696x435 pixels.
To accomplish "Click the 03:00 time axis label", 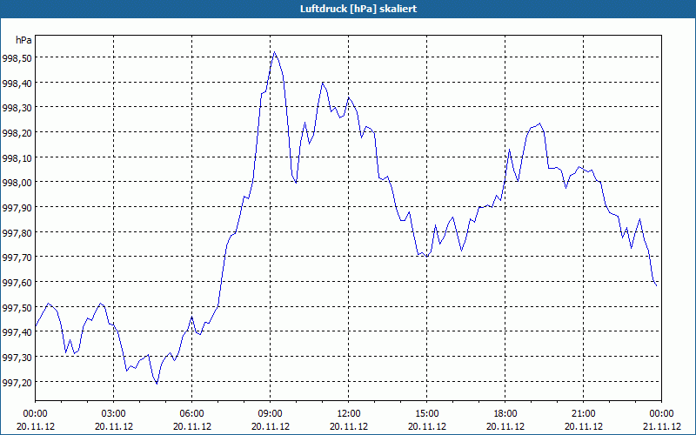I will (114, 414).
